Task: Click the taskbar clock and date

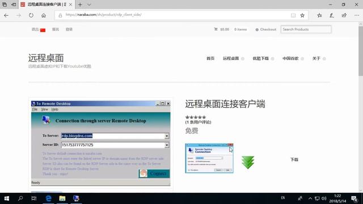Action: (x=337, y=198)
